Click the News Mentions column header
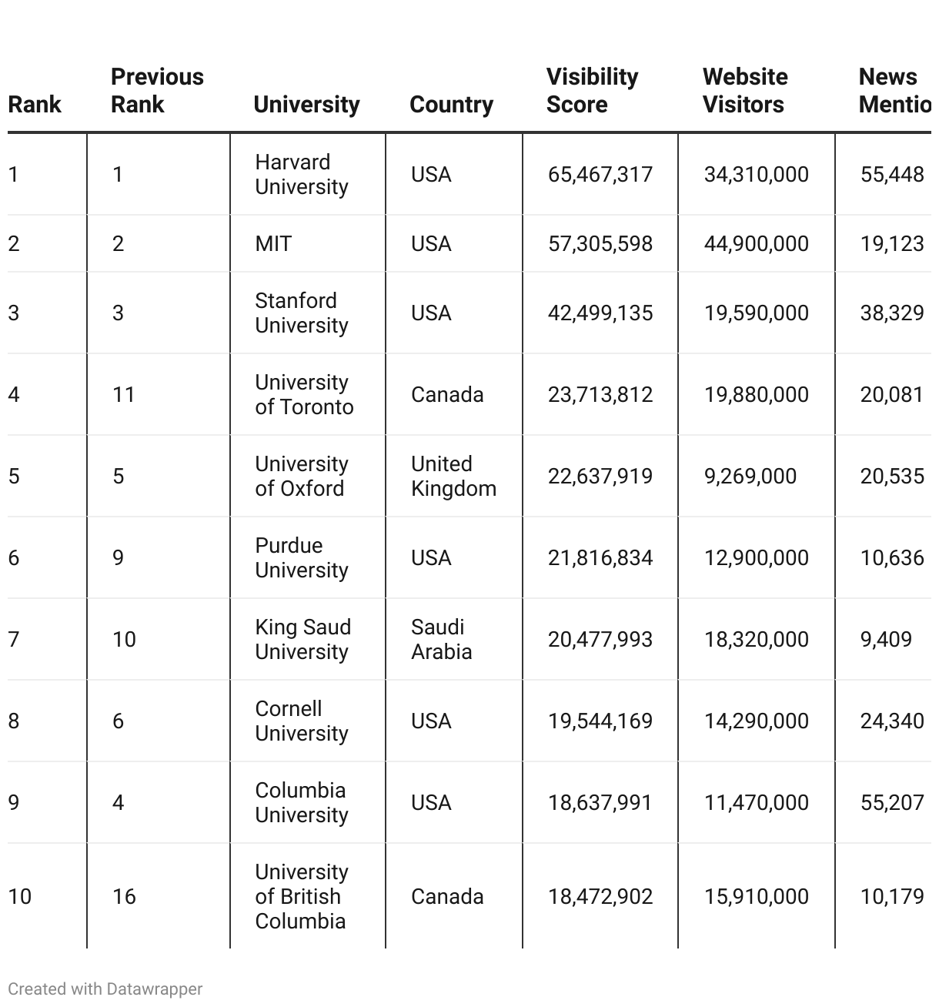The height and width of the screenshot is (1007, 939). click(x=895, y=91)
